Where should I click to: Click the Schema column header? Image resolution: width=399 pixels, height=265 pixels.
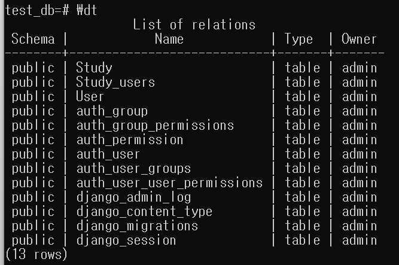coord(33,39)
